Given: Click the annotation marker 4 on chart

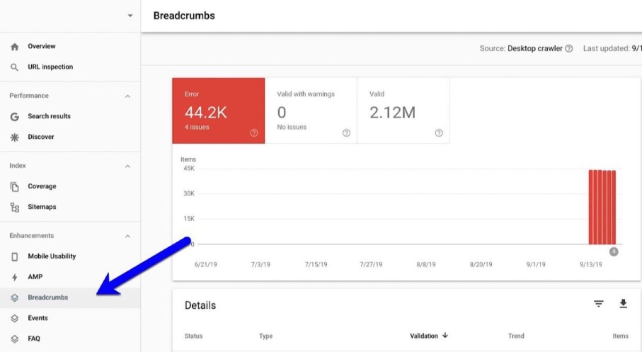Looking at the screenshot, I should (x=614, y=251).
